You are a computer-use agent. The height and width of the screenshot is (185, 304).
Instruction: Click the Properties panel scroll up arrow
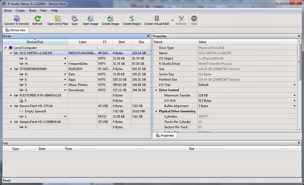click(x=299, y=41)
